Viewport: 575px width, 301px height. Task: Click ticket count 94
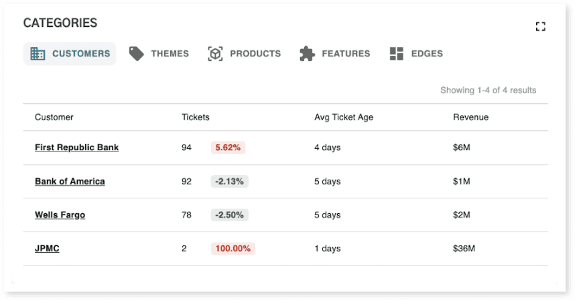[x=186, y=147]
